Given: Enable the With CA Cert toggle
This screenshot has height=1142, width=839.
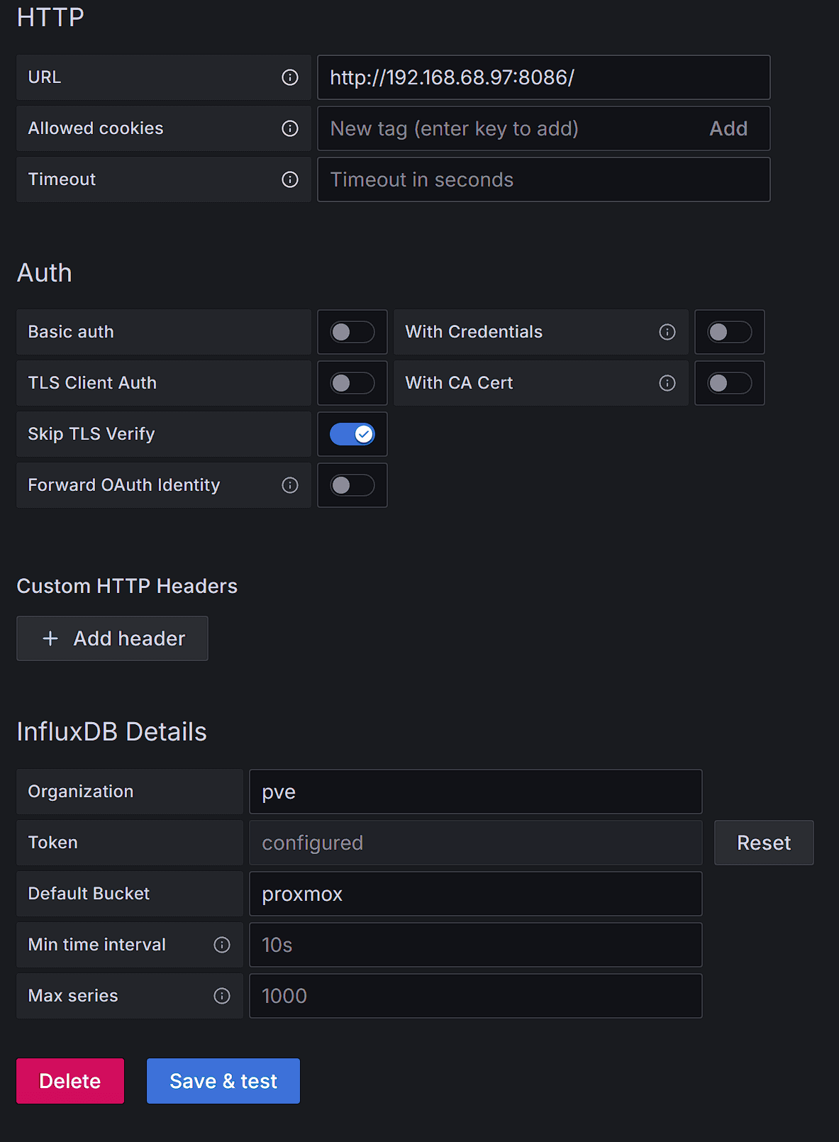Looking at the screenshot, I should pos(730,383).
